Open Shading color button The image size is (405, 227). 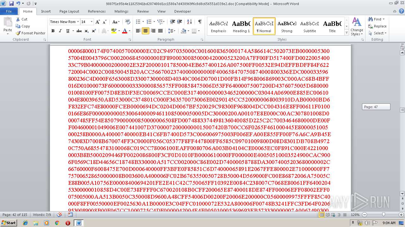184,31
